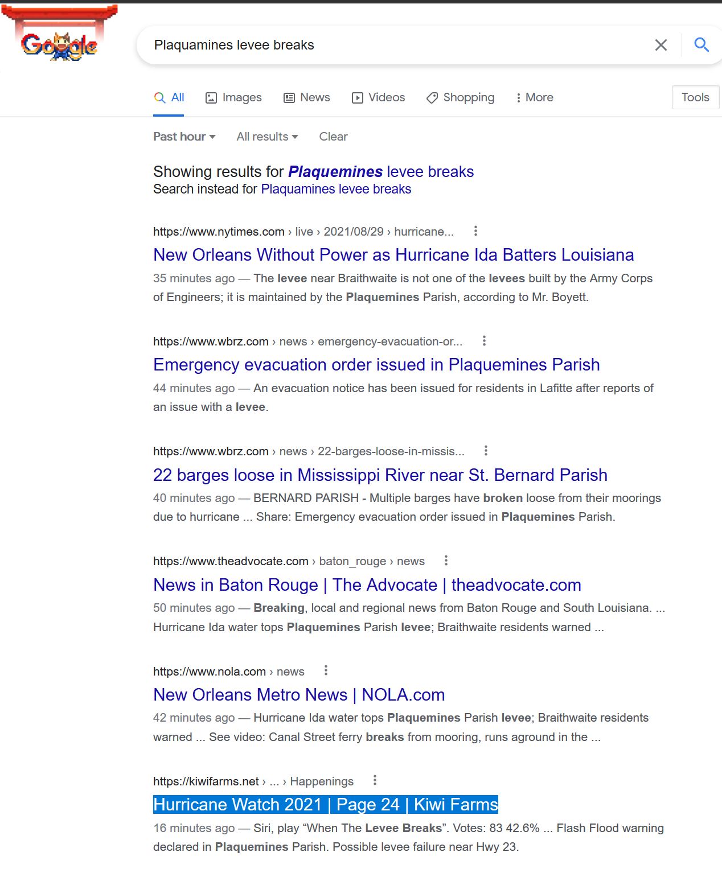This screenshot has height=881, width=722.
Task: Click the corrected Plaquemines levee breaks link
Action: (381, 171)
